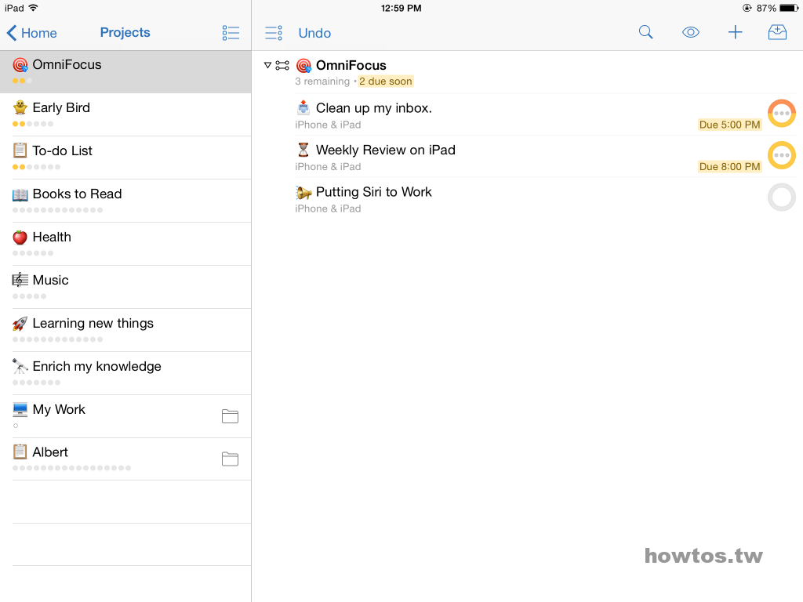Open the search magnifier

click(646, 32)
